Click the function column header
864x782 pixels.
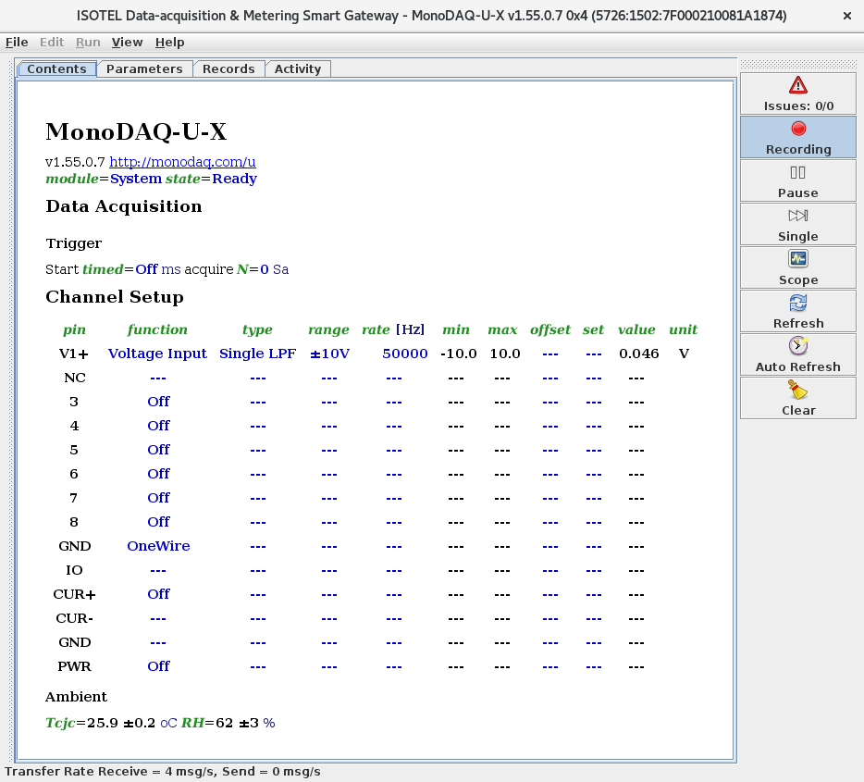coord(157,329)
